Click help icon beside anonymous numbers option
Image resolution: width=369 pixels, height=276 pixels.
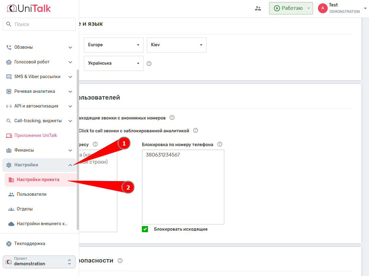(x=172, y=118)
